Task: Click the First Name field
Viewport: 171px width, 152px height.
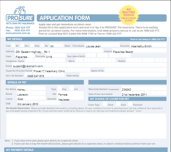Action: click(102, 45)
